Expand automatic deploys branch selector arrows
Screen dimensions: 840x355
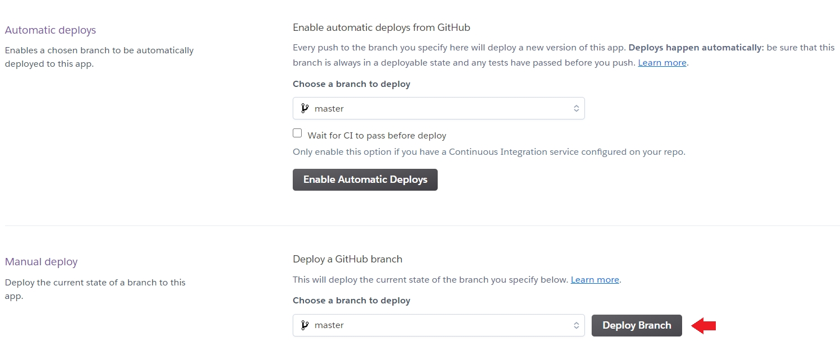(x=576, y=108)
